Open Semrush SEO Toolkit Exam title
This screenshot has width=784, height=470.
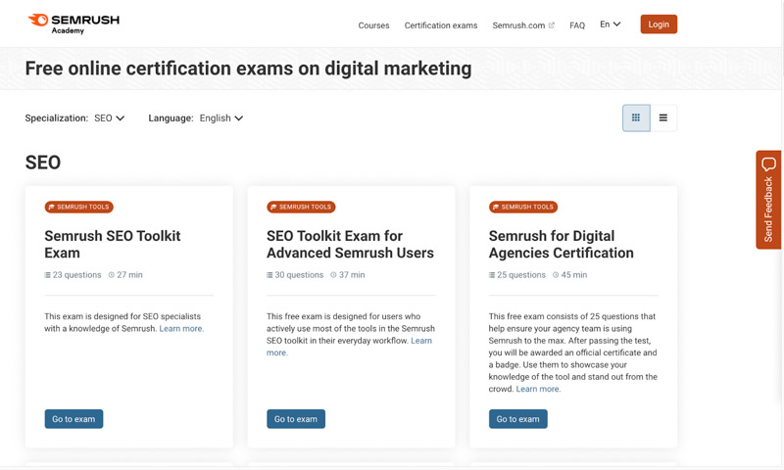pos(113,244)
